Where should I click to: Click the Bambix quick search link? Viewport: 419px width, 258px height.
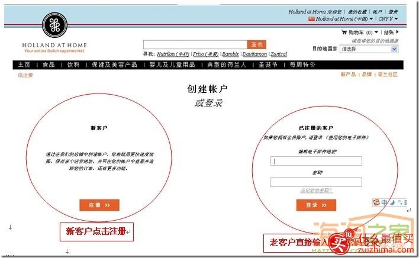pos(230,54)
